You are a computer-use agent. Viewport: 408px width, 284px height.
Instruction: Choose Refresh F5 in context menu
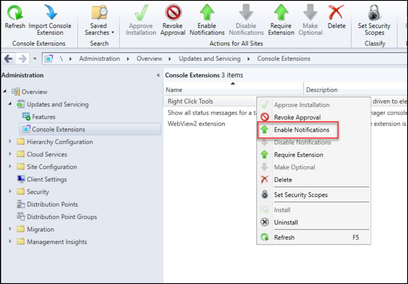[314, 237]
